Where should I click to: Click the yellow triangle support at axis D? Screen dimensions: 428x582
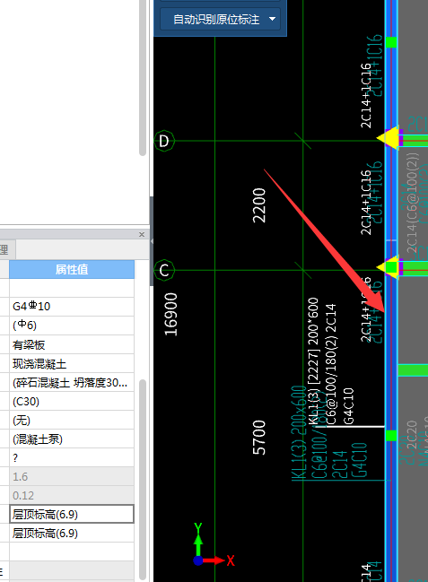tap(389, 138)
